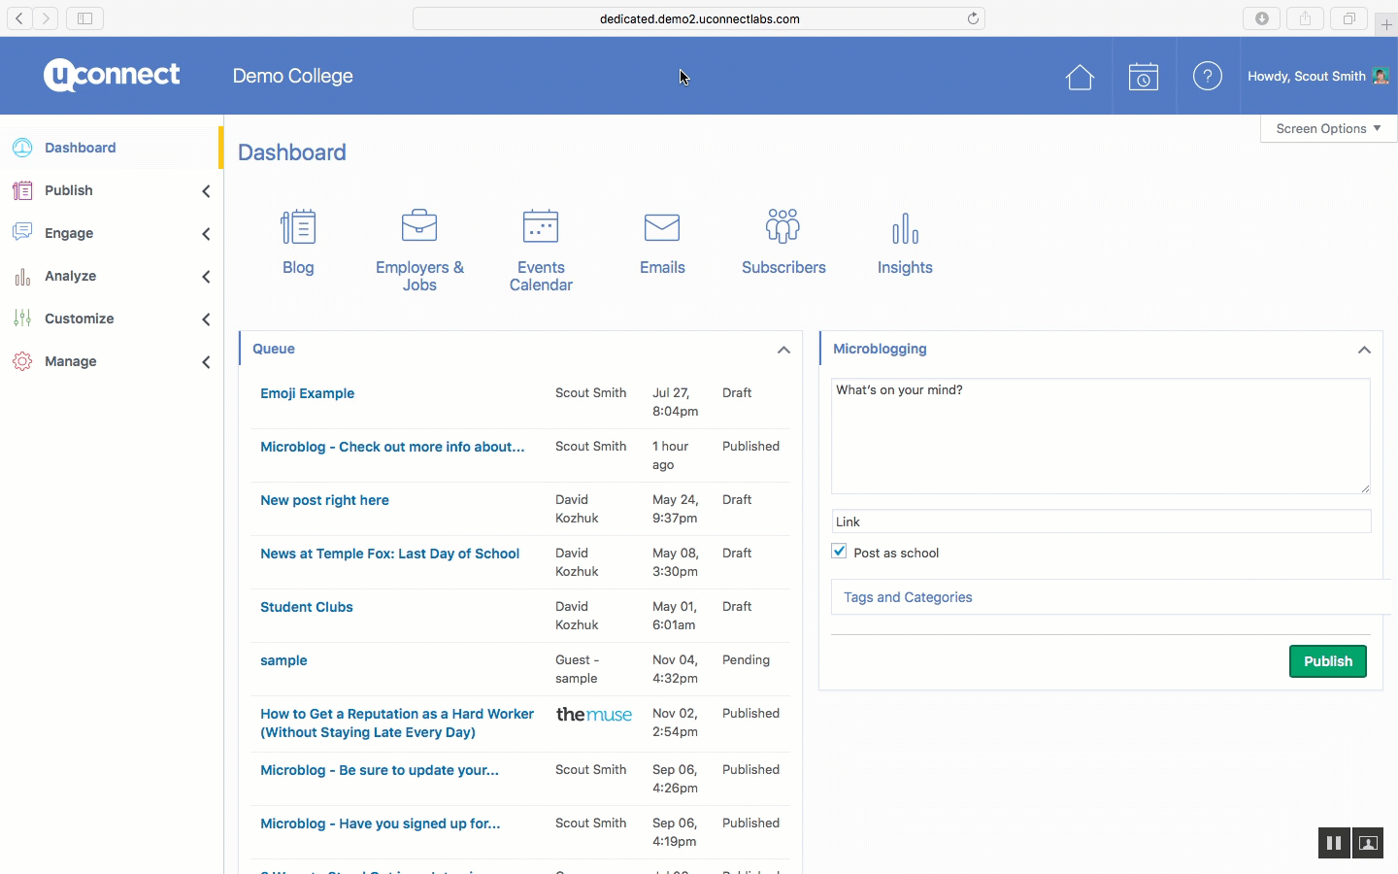Open the Events Calendar icon
The height and width of the screenshot is (874, 1398).
tap(541, 227)
